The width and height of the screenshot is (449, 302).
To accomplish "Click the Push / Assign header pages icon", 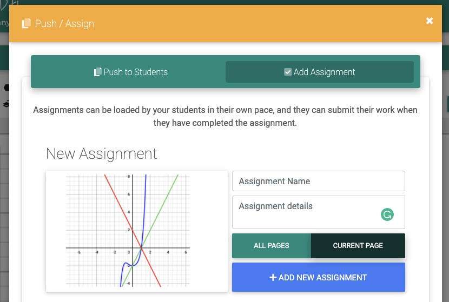I will (27, 23).
